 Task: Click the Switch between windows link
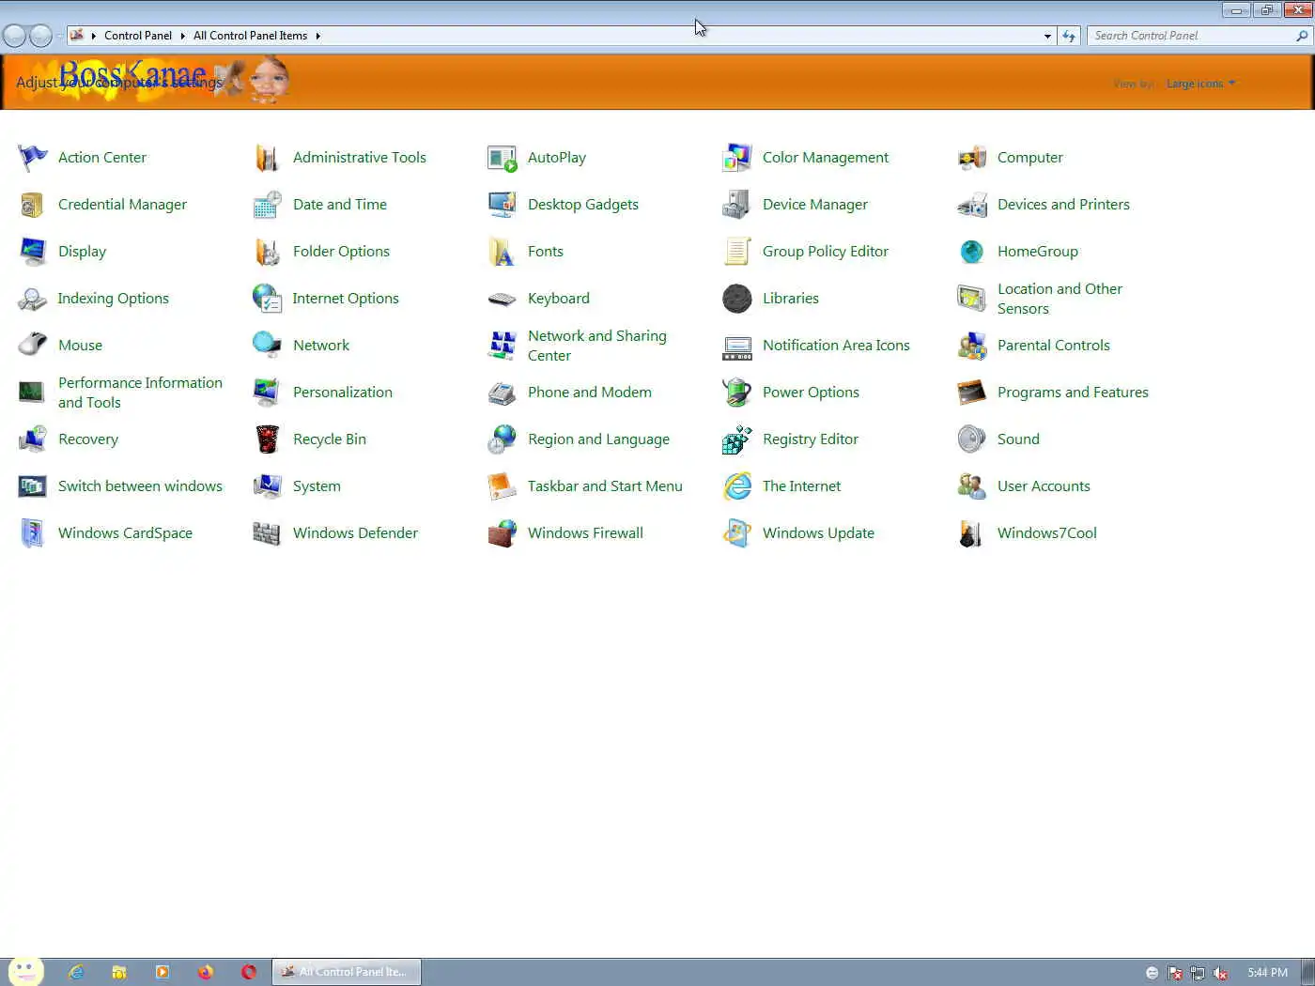[140, 486]
